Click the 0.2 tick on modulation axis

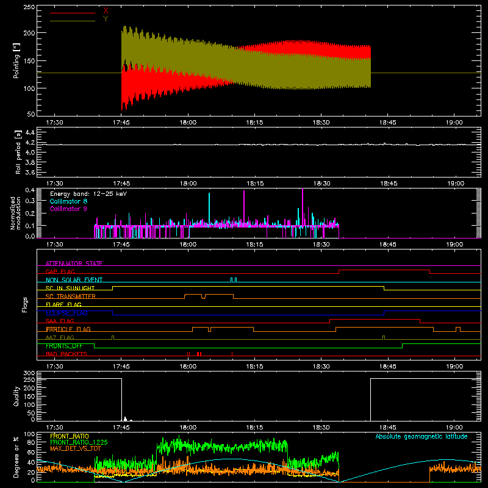click(30, 213)
